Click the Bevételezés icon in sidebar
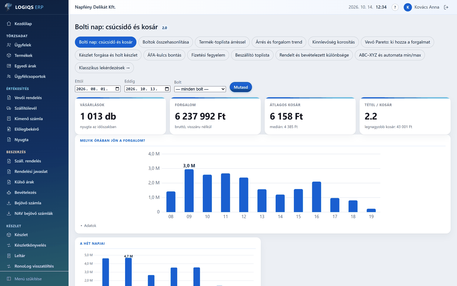 click(9, 192)
